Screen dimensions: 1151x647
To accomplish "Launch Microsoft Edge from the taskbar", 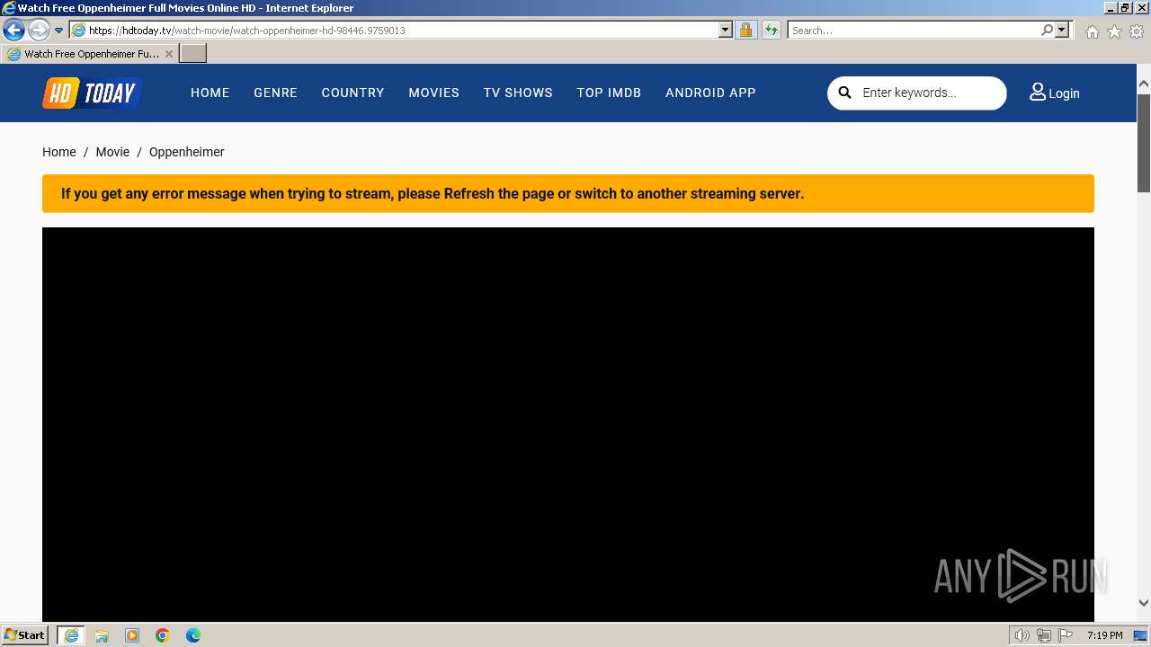I will click(x=193, y=635).
